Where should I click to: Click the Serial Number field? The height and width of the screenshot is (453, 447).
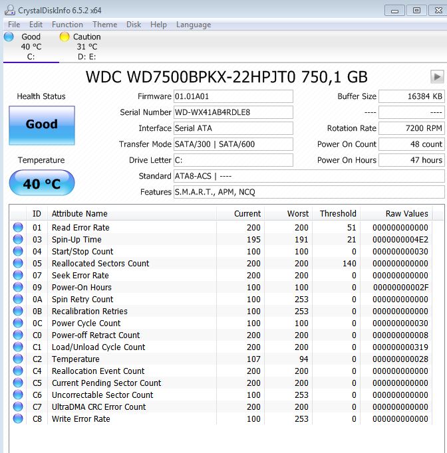click(x=233, y=112)
